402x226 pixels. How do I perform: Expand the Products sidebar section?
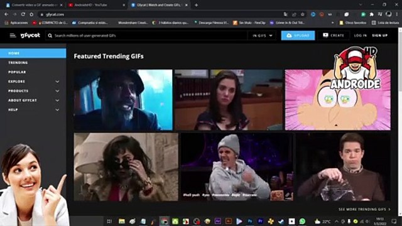pos(57,91)
